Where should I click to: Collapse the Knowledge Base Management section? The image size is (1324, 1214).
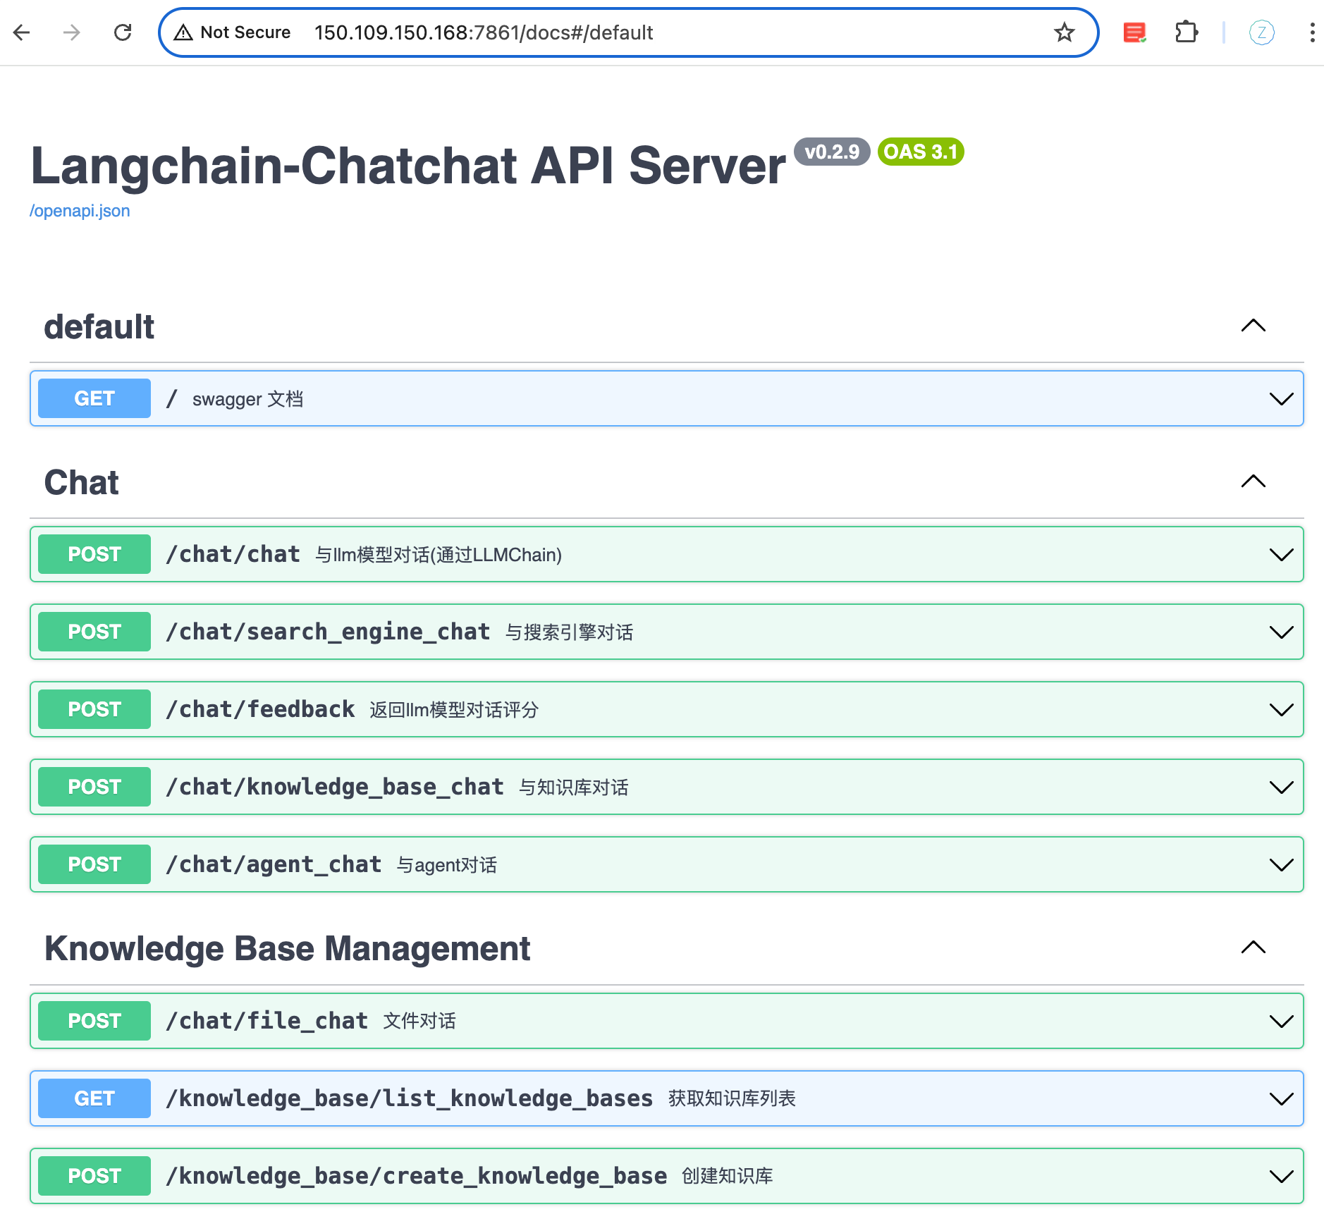(x=1253, y=948)
